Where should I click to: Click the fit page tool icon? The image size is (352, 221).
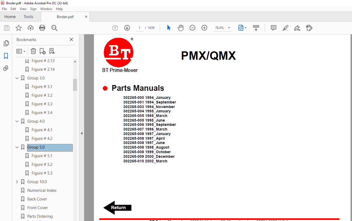[x=241, y=28]
